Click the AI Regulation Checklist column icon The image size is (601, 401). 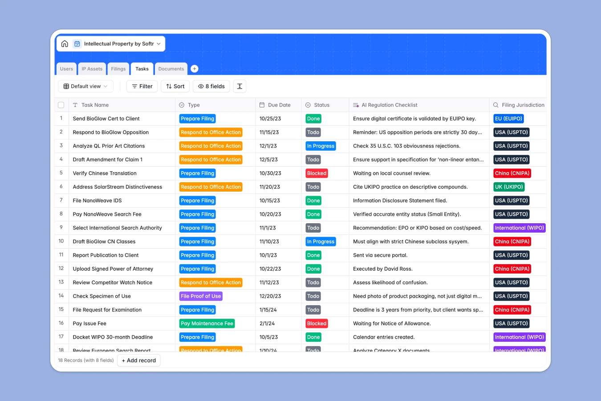(355, 105)
